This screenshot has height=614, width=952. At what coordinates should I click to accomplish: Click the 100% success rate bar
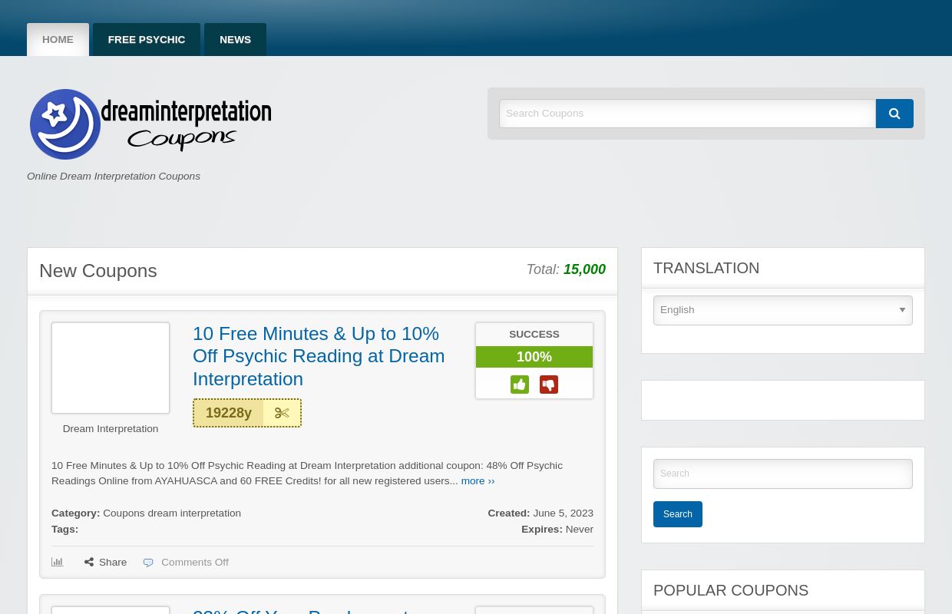[534, 357]
